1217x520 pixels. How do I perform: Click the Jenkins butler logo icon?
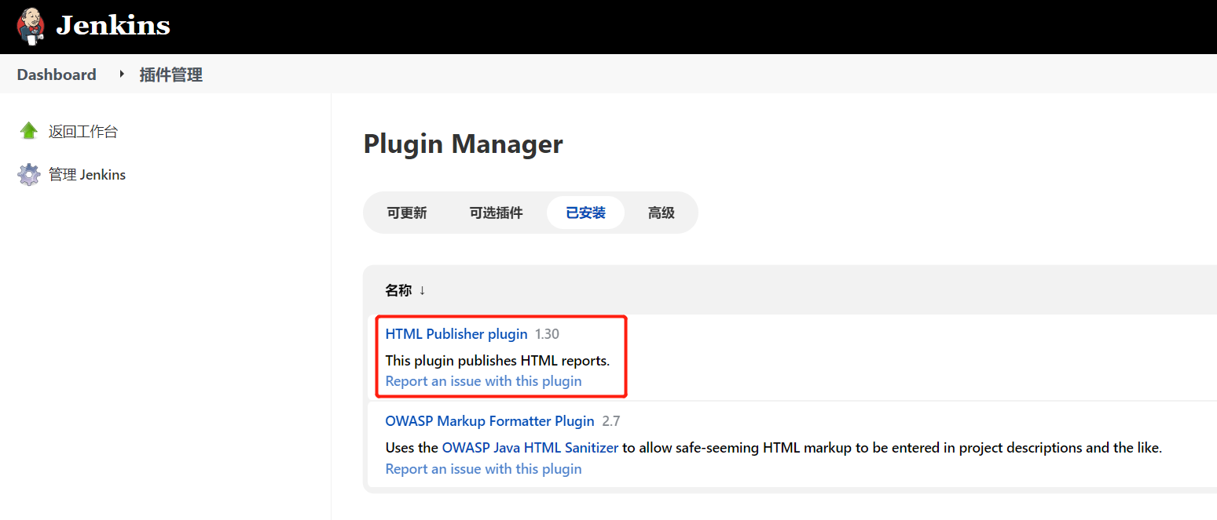tap(31, 26)
